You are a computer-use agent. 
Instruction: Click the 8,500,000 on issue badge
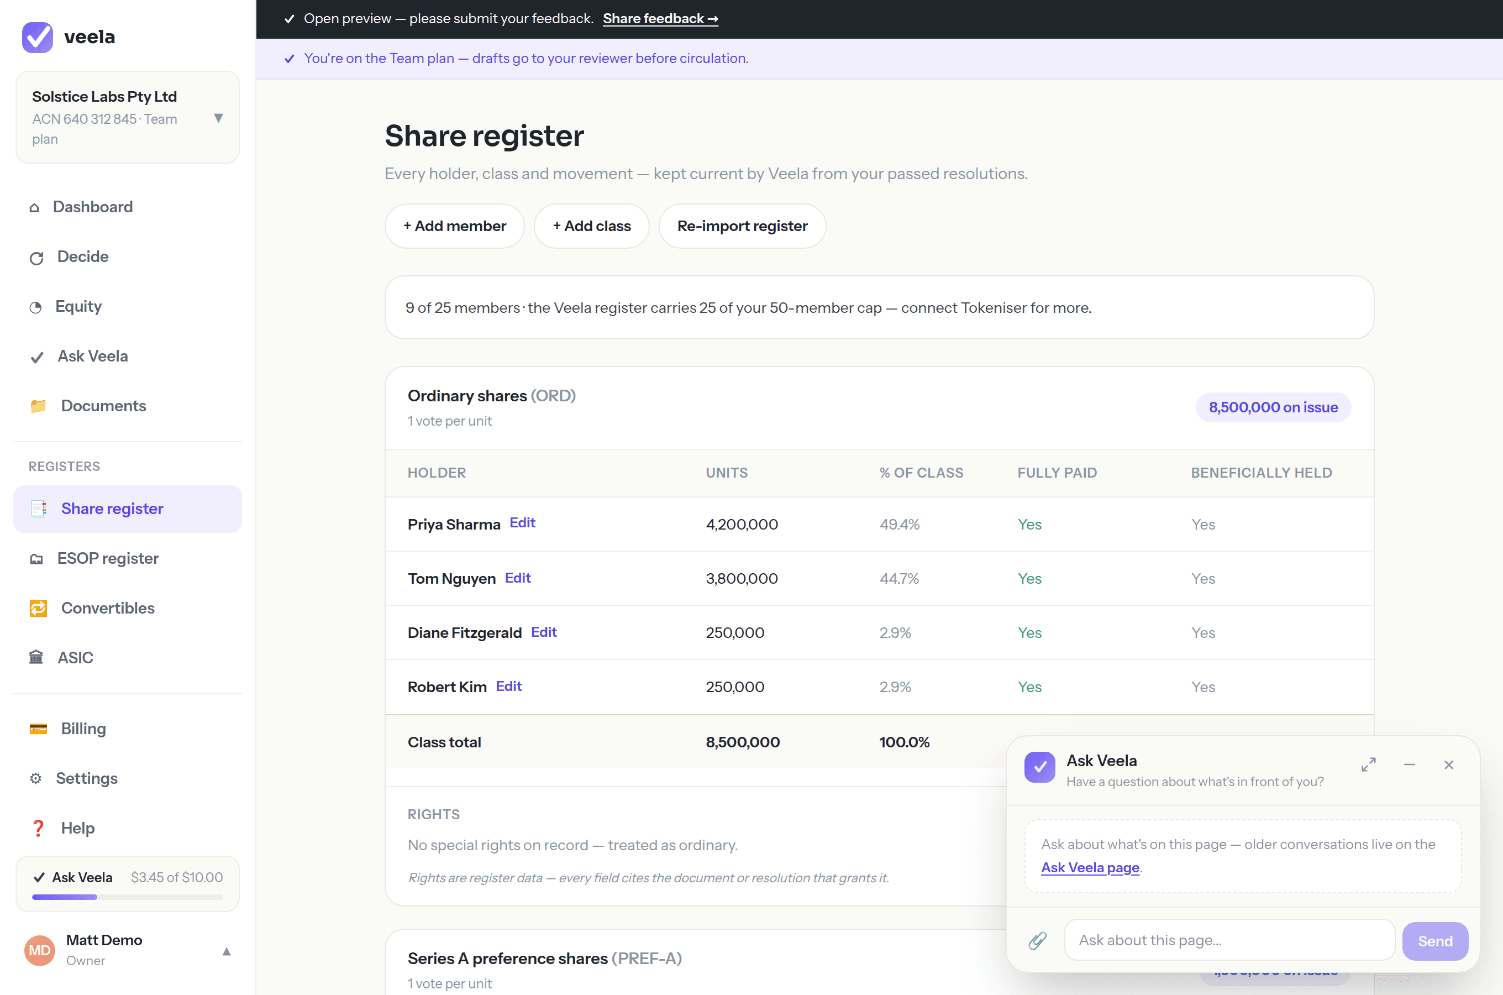1273,407
